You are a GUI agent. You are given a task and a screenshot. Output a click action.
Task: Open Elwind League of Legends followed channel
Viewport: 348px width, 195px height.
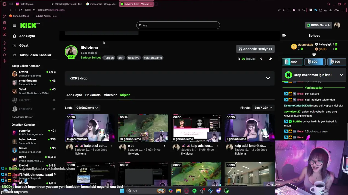34,74
